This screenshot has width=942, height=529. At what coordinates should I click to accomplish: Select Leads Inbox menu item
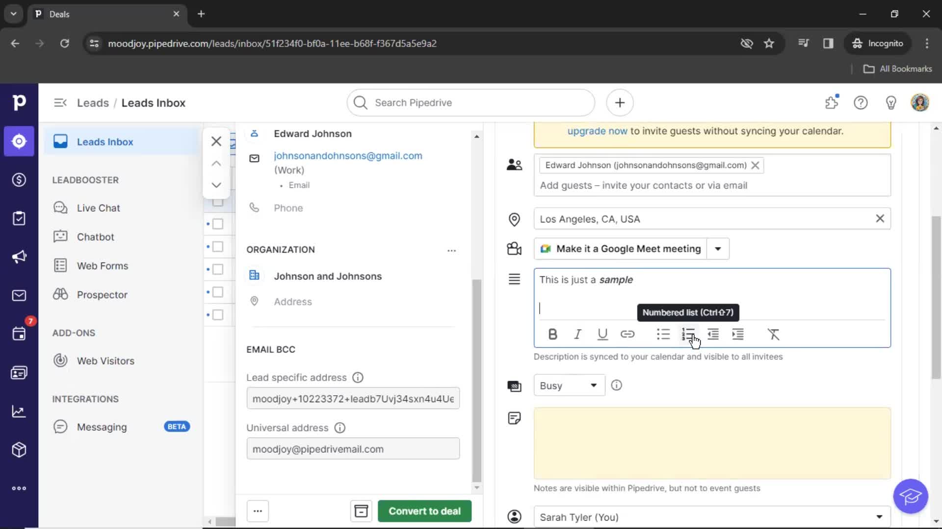(105, 142)
